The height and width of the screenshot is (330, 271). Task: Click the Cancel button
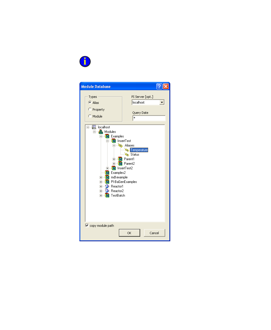coord(154,233)
